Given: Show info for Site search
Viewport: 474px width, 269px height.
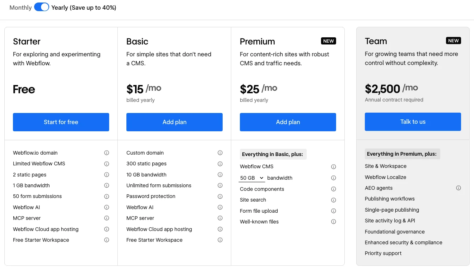Looking at the screenshot, I should (334, 200).
